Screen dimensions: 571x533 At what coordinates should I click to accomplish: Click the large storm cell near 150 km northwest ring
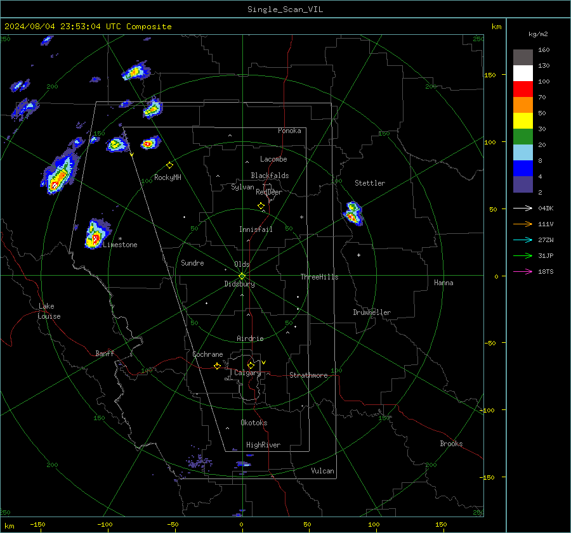(x=60, y=174)
